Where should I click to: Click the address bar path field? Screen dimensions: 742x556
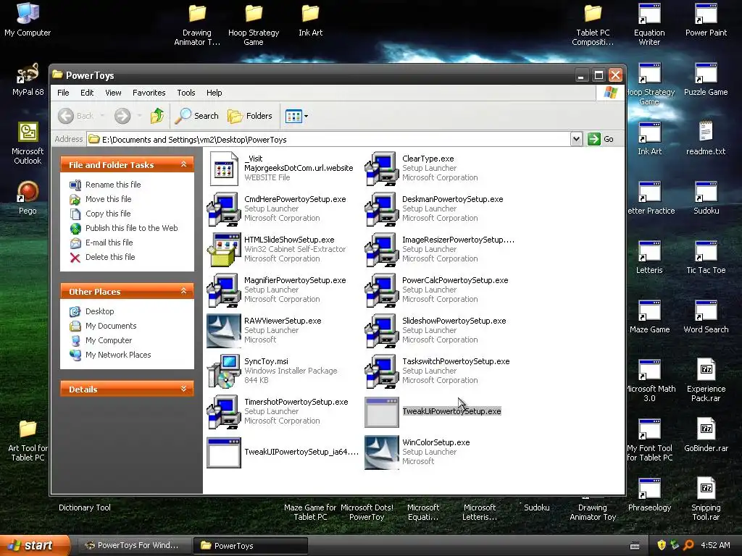click(x=328, y=139)
